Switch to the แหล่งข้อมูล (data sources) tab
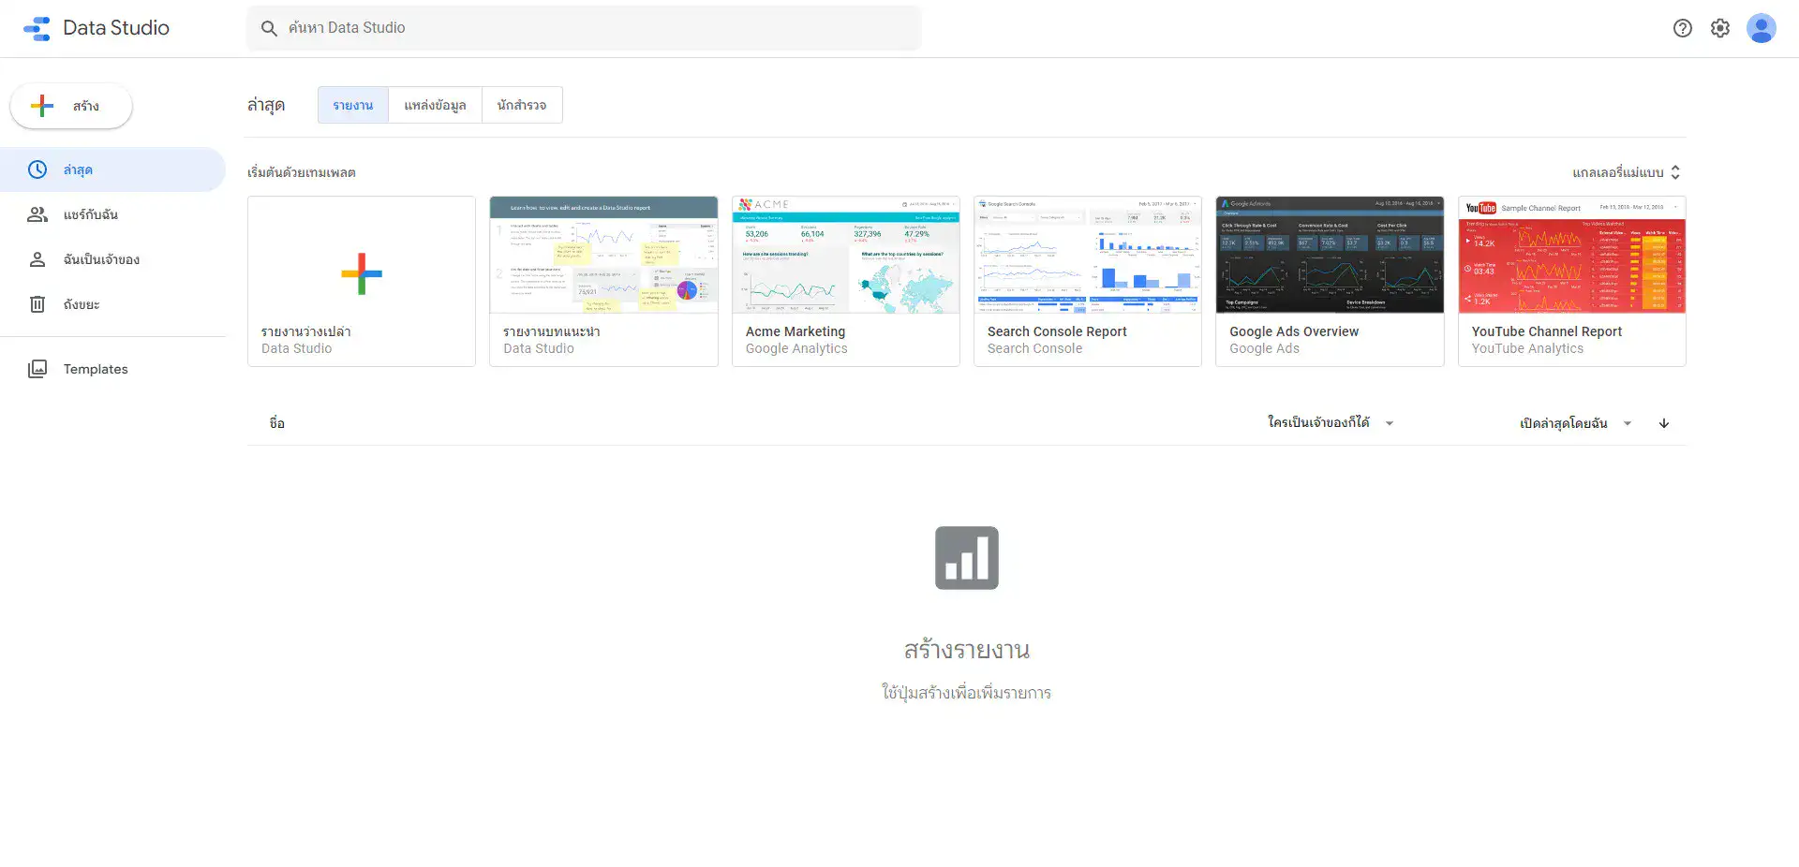 pos(434,105)
